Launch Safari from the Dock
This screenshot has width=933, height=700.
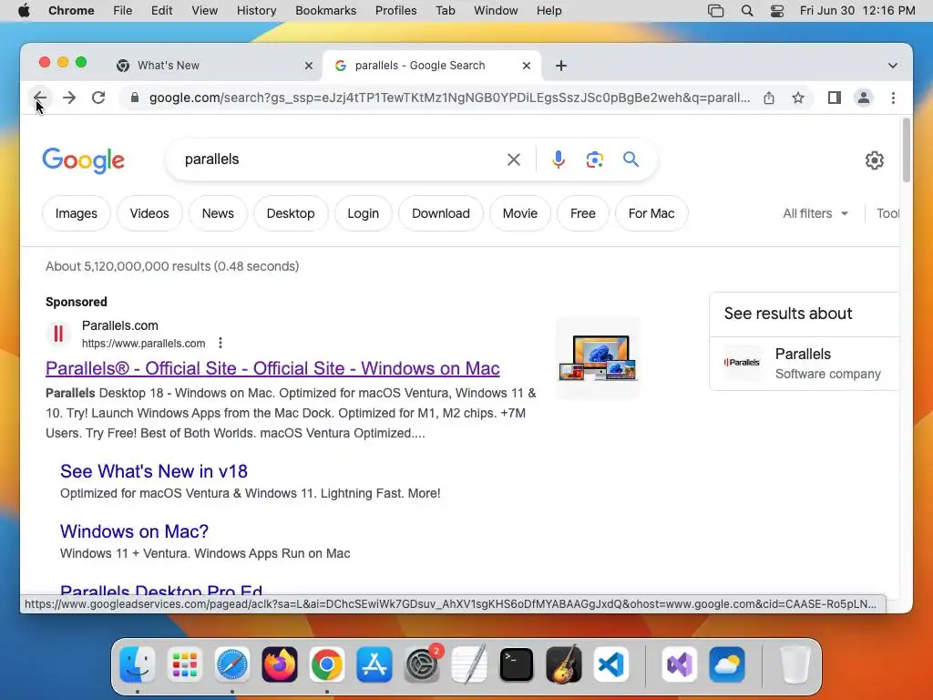click(x=232, y=664)
